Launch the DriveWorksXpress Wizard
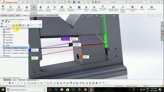The image size is (164, 92). [132, 9]
